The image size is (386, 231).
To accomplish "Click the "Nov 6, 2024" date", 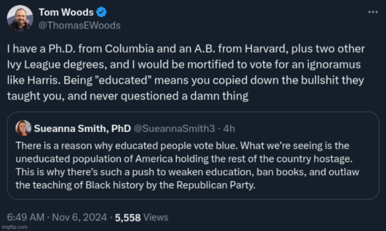I will pos(80,217).
